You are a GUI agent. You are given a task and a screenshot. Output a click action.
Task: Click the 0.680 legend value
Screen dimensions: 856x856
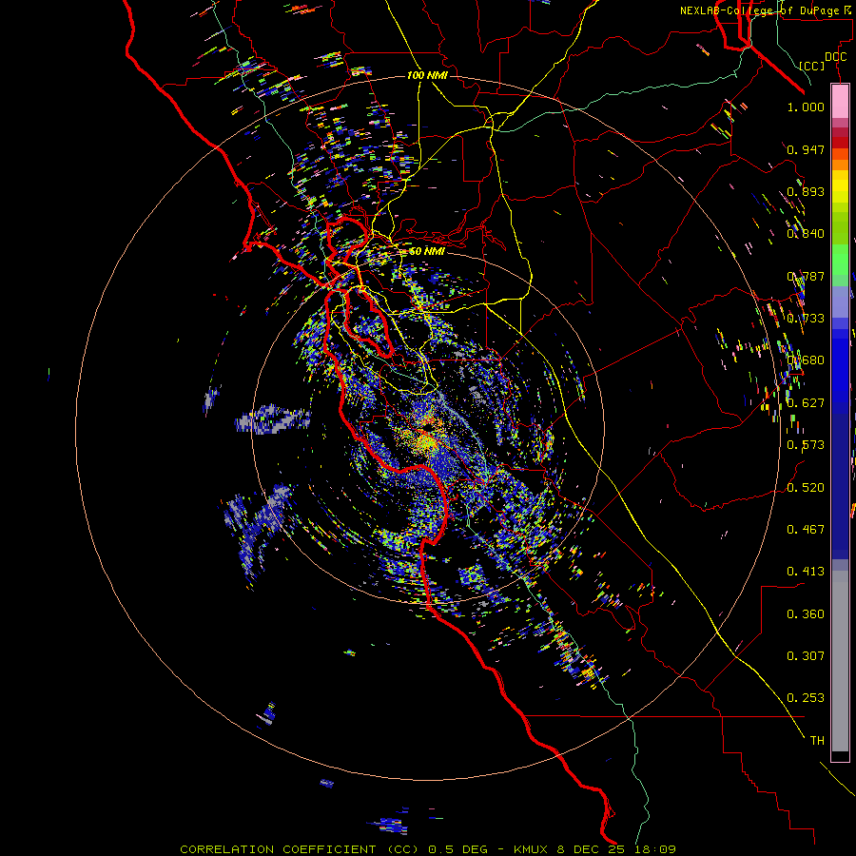tap(806, 360)
